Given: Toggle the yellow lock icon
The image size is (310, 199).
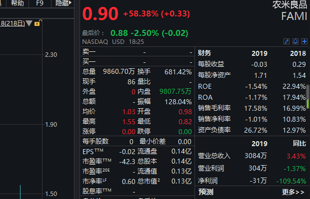Looking at the screenshot, I should [x=37, y=23].
